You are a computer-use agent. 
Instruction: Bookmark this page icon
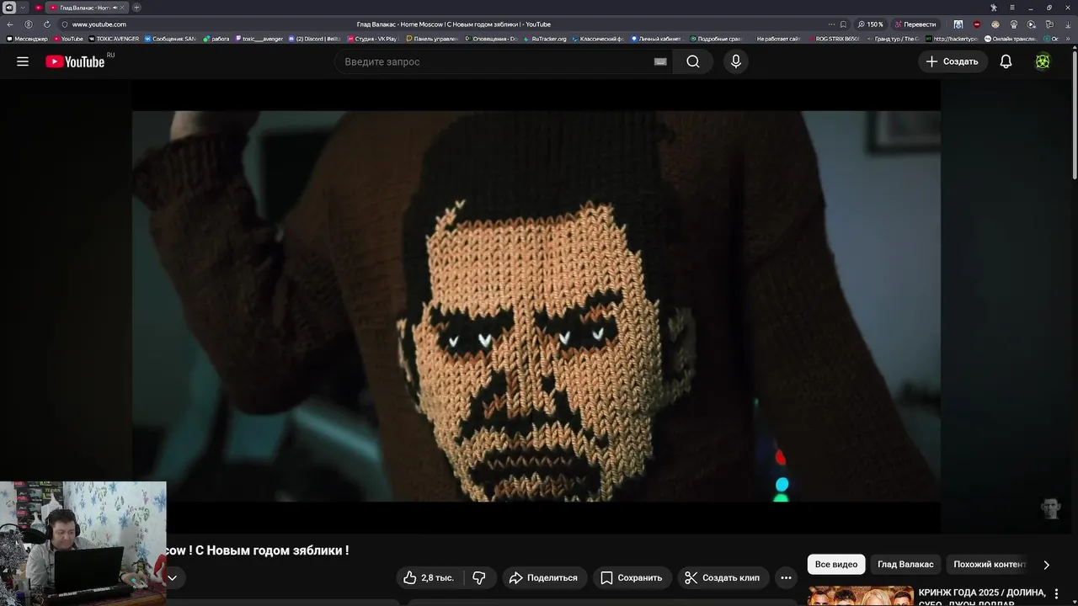point(843,24)
